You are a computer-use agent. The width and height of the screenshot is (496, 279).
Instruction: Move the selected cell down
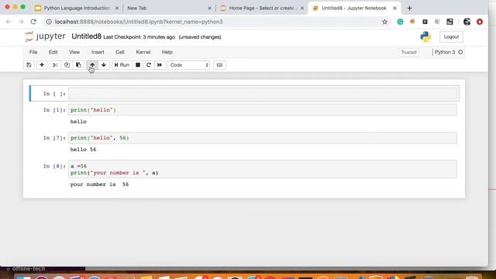103,65
